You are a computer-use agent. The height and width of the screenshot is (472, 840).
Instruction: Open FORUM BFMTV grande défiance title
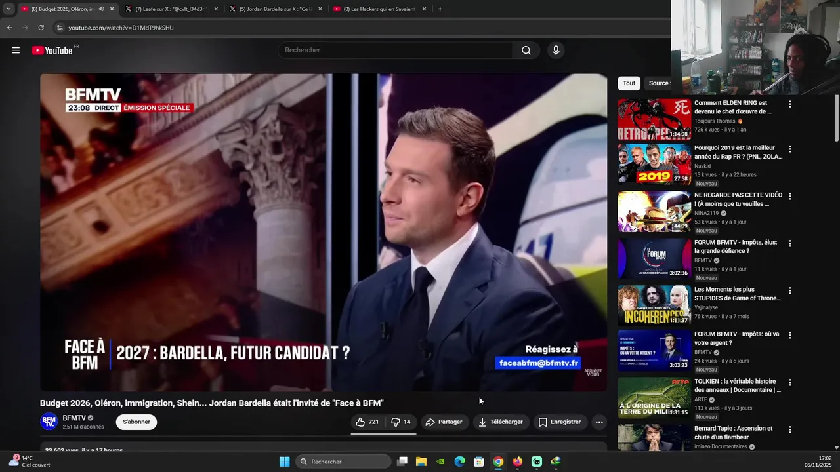(x=736, y=246)
